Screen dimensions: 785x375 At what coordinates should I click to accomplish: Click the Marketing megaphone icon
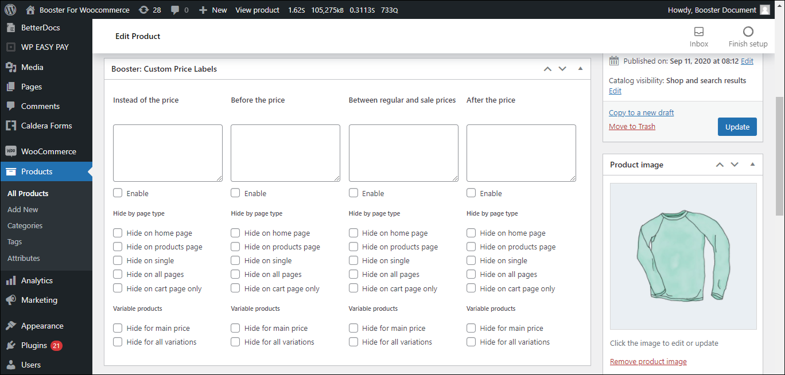[10, 300]
